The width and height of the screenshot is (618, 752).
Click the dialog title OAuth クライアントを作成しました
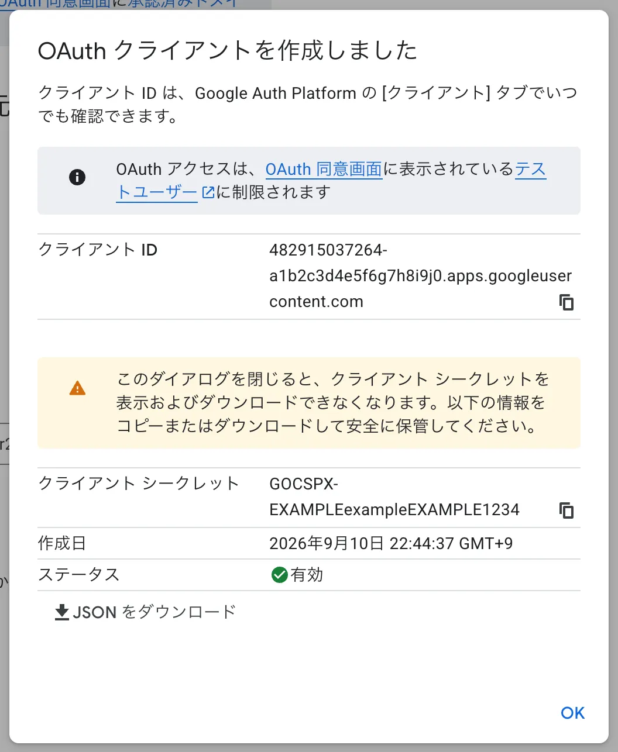coord(228,50)
